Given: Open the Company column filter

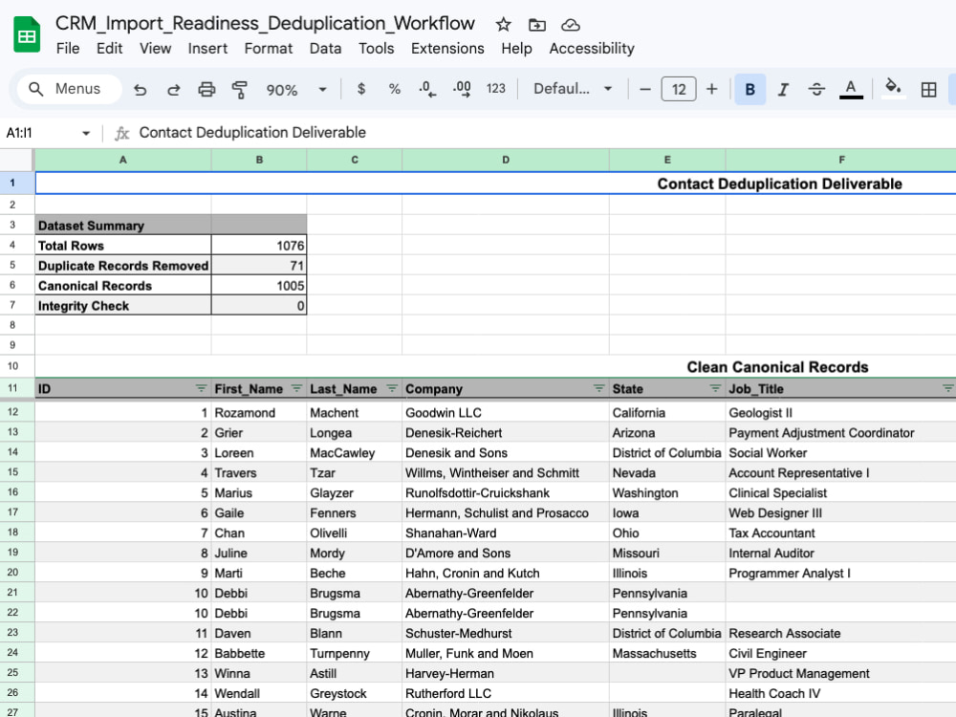Looking at the screenshot, I should point(598,389).
